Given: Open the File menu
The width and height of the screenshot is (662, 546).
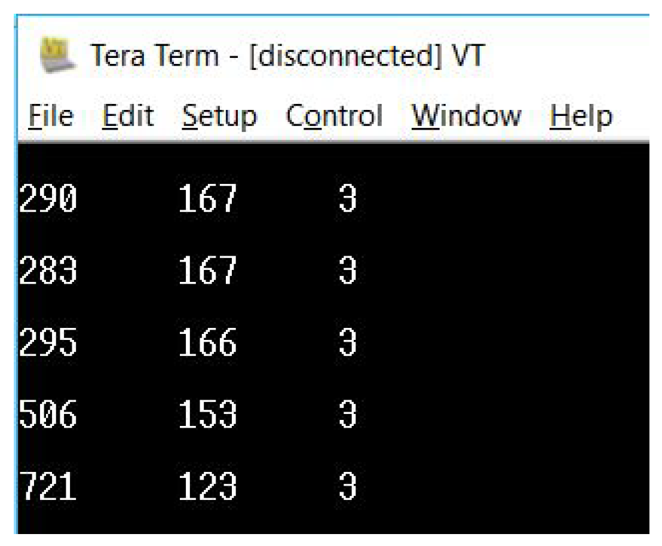Looking at the screenshot, I should tap(51, 116).
